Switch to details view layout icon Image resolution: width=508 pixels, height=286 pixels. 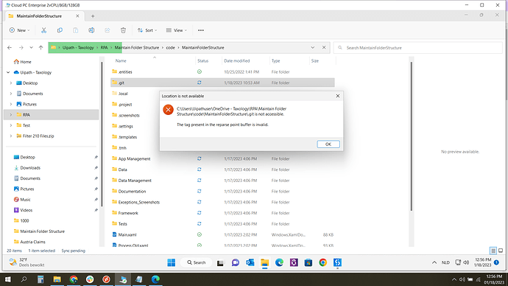click(x=493, y=251)
